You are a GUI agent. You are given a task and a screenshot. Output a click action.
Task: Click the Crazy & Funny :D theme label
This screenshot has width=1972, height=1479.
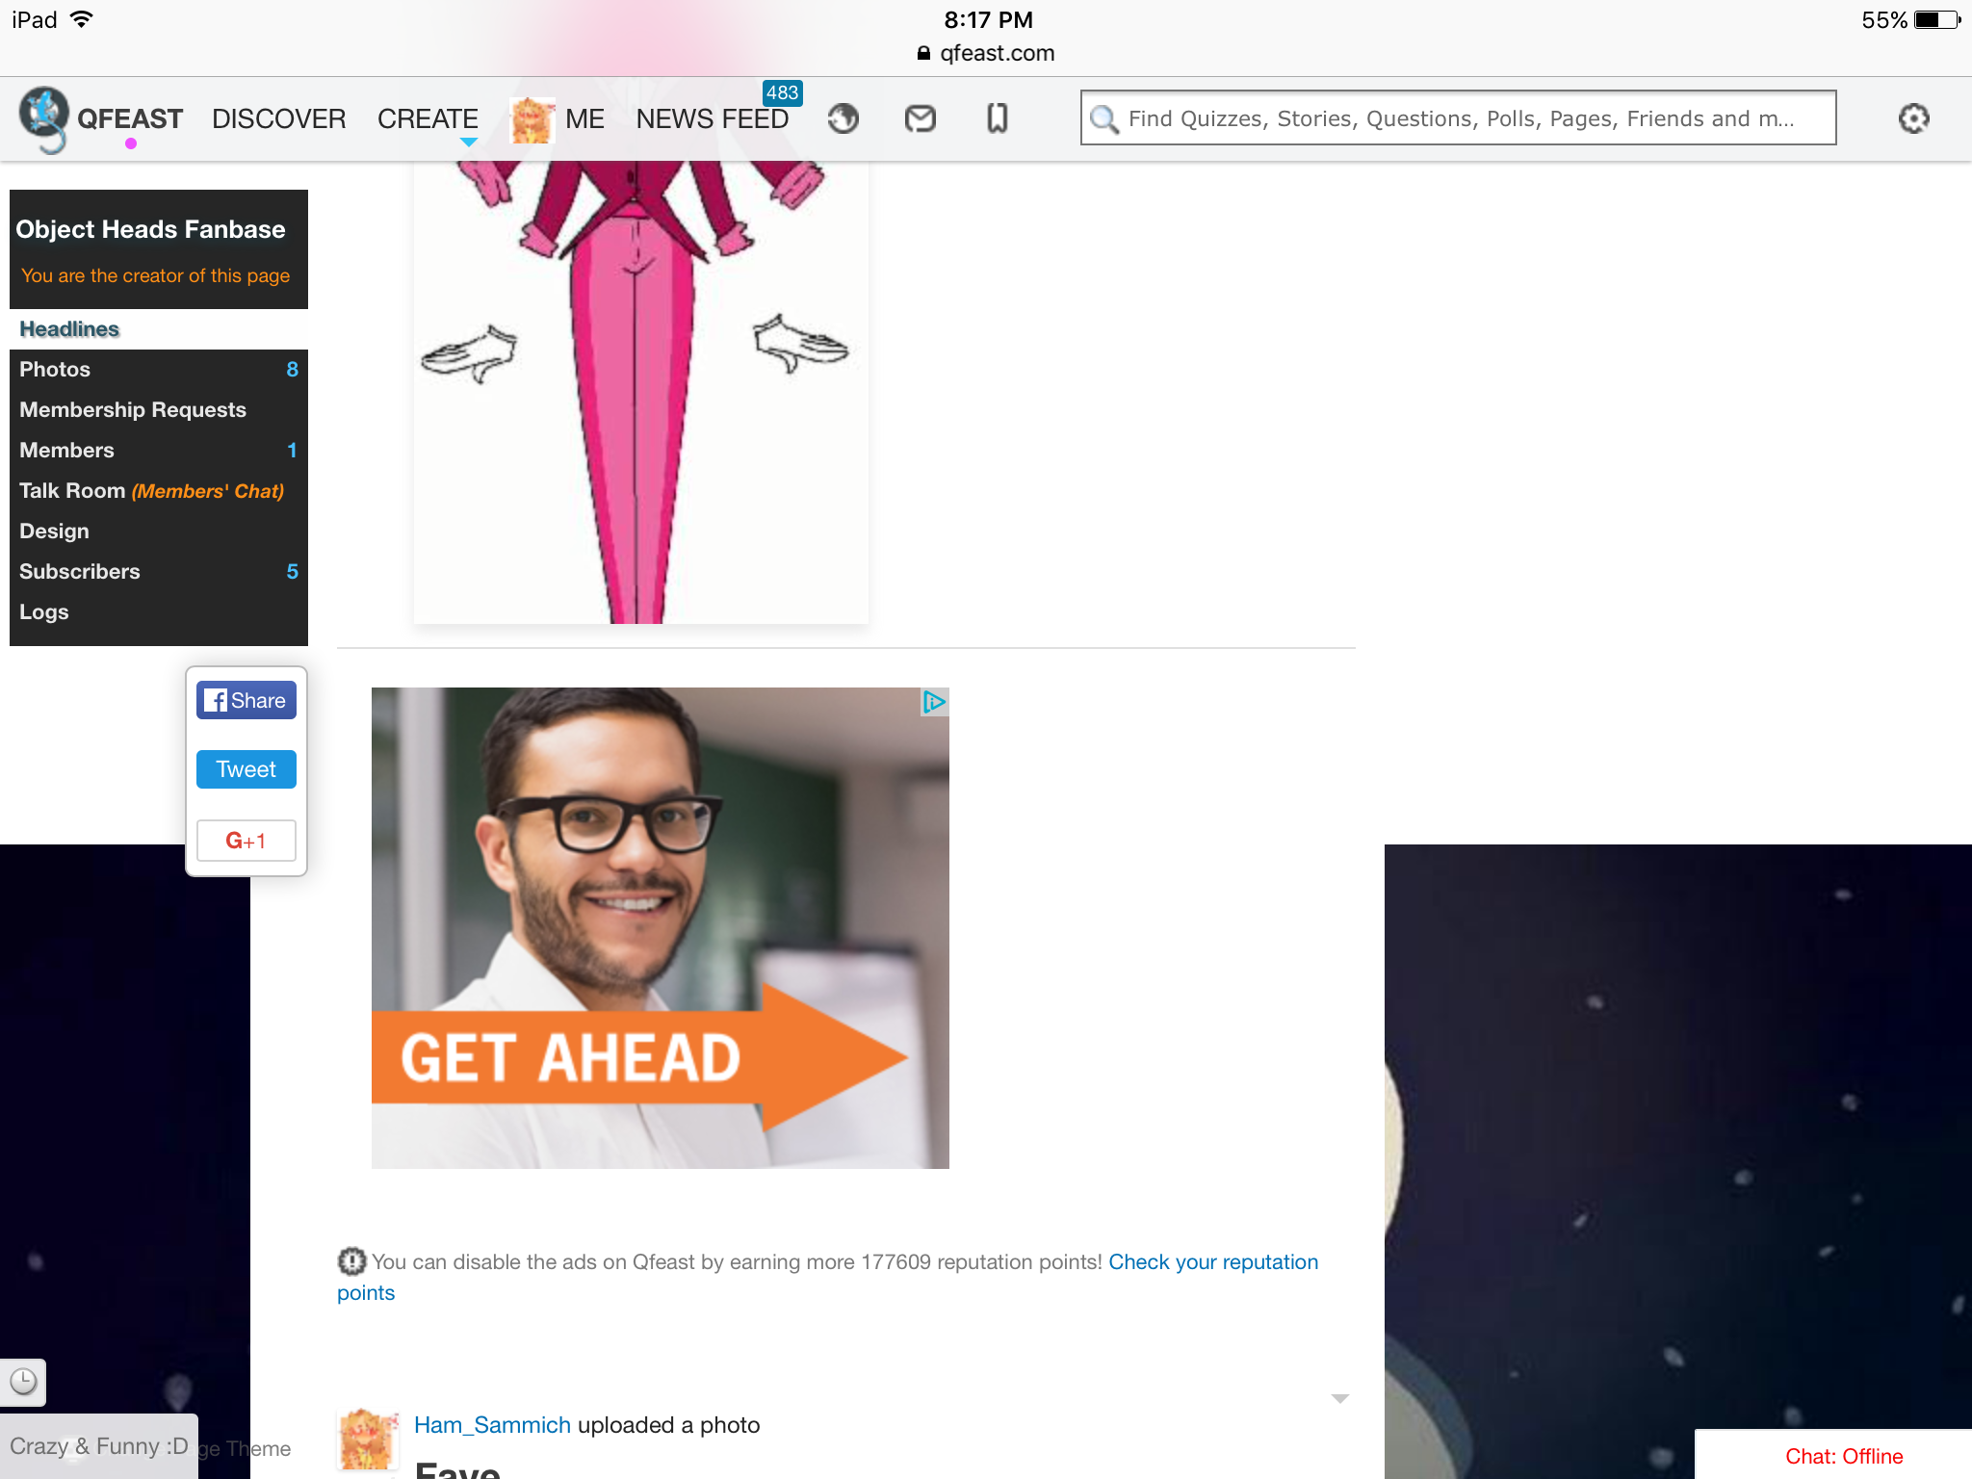98,1446
